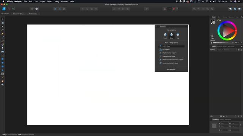This screenshot has width=243, height=136.
Task: Select the Move tool in the tools panel
Action: pyautogui.click(x=3, y=19)
